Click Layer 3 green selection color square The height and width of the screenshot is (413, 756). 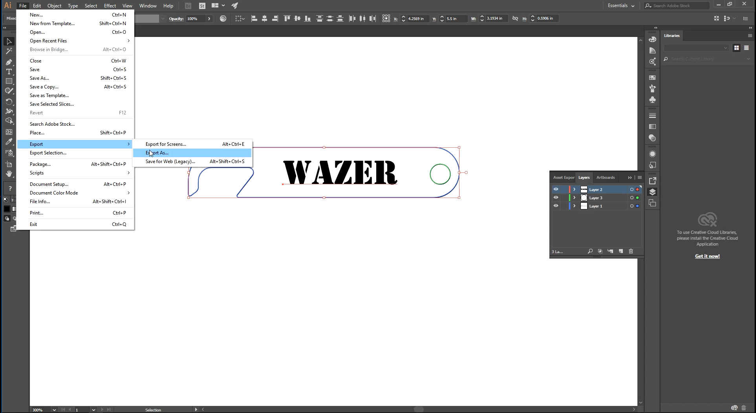pos(637,198)
